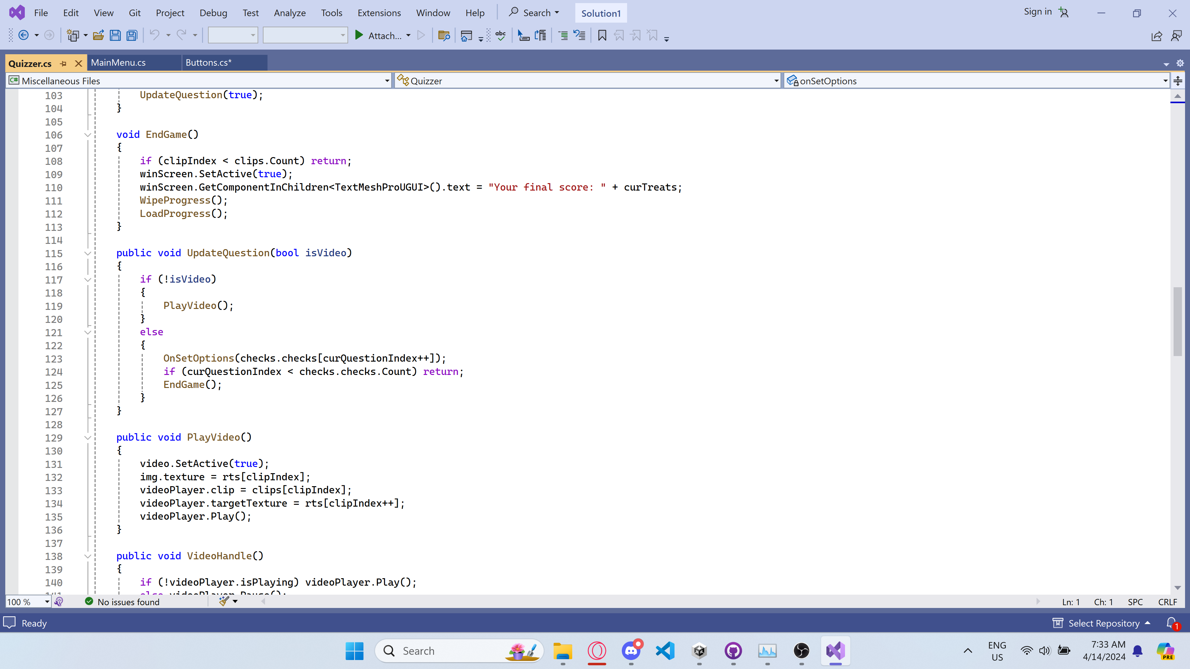Image resolution: width=1190 pixels, height=669 pixels.
Task: Click the Navigate Backward arrow icon
Action: 24,36
